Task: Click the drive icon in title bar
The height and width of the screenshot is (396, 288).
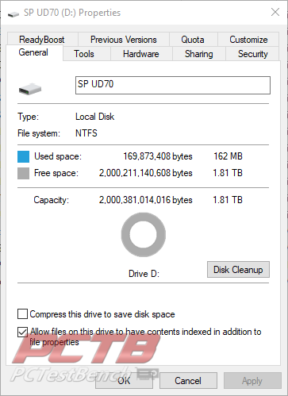Action: pyautogui.click(x=13, y=14)
